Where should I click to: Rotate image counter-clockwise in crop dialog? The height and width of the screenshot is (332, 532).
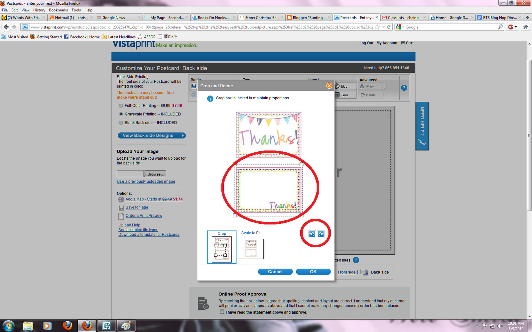(312, 234)
